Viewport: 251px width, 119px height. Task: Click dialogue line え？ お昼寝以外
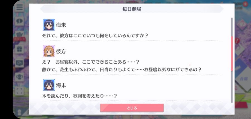(x=90, y=62)
